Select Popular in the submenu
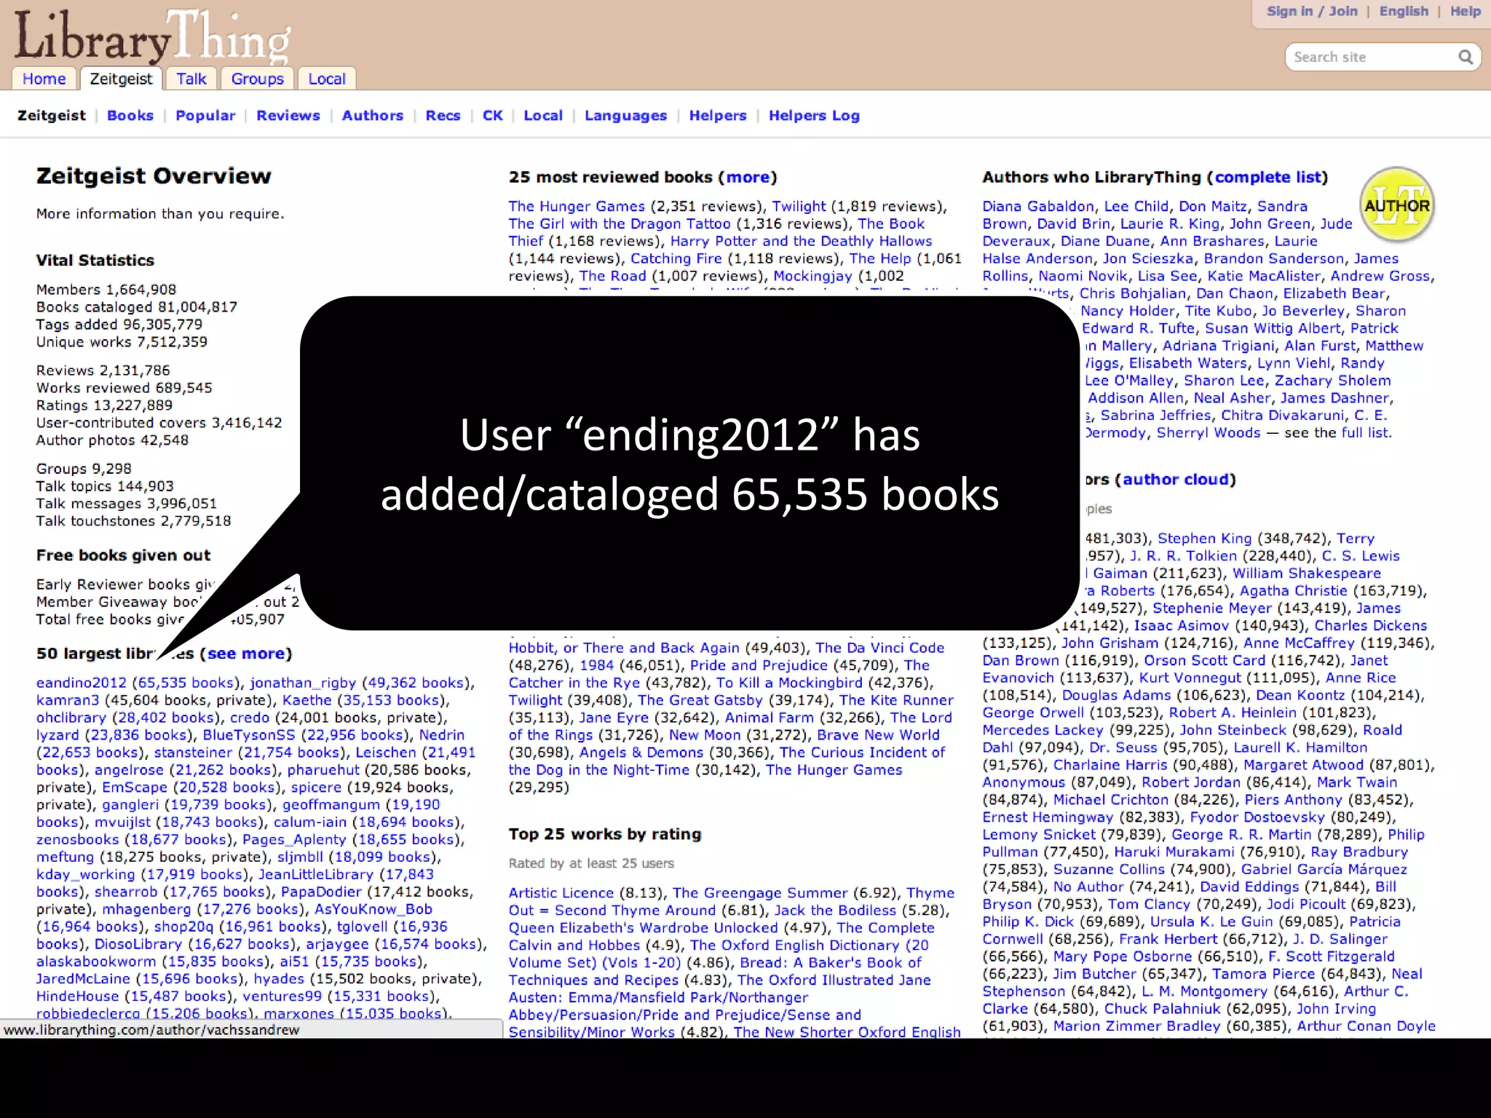Image resolution: width=1491 pixels, height=1118 pixels. point(205,115)
